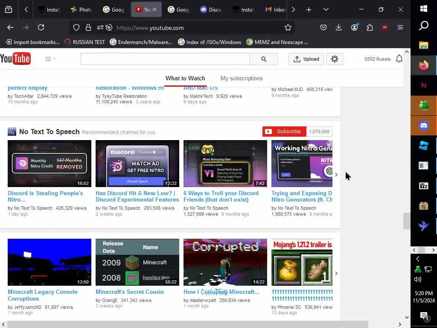Close the YouTube browser tab
Image resolution: width=437 pixels, height=328 pixels.
coord(154,9)
